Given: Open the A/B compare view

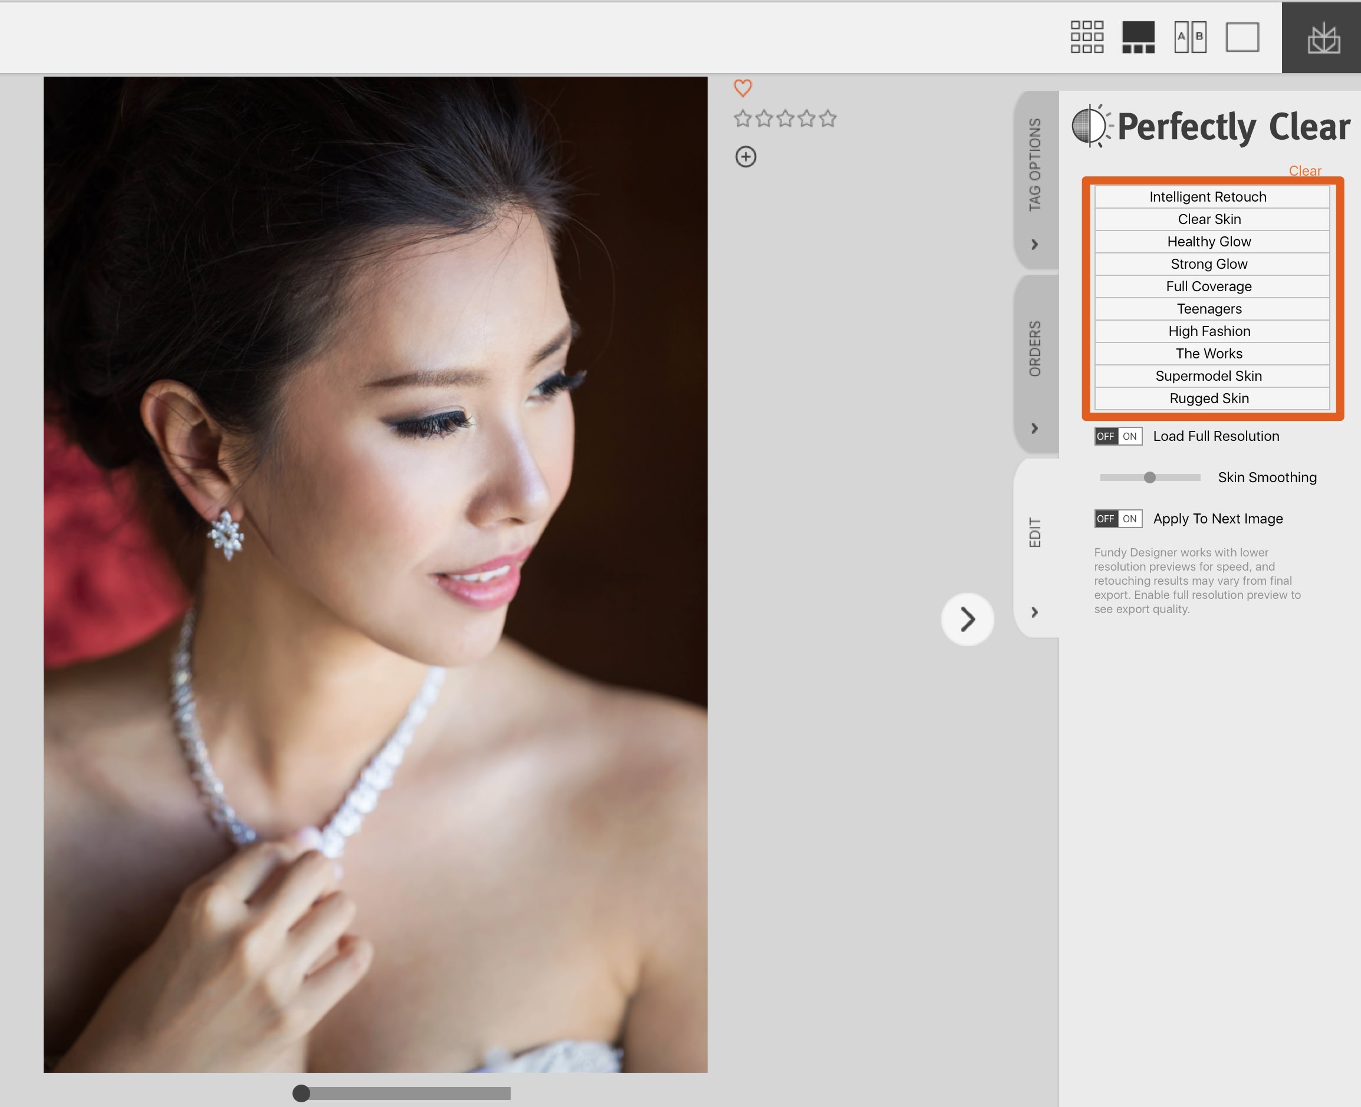Looking at the screenshot, I should pyautogui.click(x=1190, y=37).
